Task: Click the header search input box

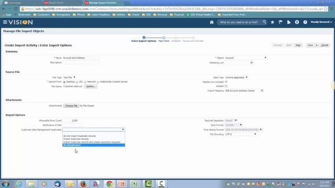Action: (239, 22)
